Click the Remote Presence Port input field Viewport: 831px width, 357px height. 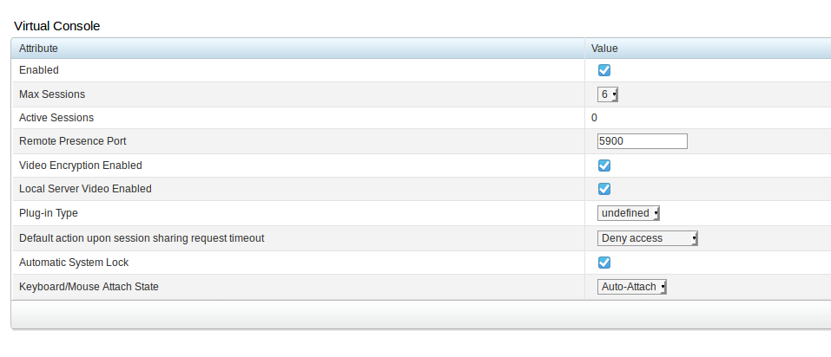pyautogui.click(x=642, y=141)
